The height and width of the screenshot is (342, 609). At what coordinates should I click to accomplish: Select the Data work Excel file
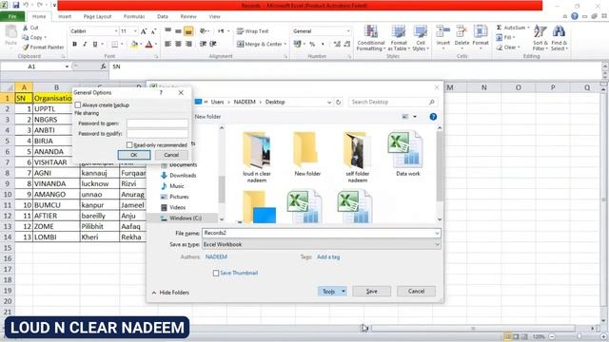pyautogui.click(x=406, y=154)
